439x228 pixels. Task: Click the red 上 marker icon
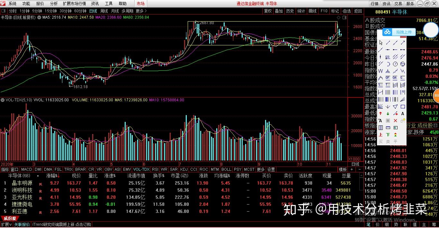click(x=381, y=134)
